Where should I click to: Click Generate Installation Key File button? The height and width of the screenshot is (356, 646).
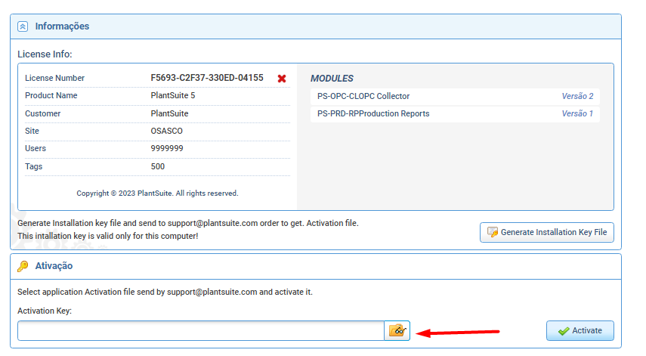tap(547, 232)
